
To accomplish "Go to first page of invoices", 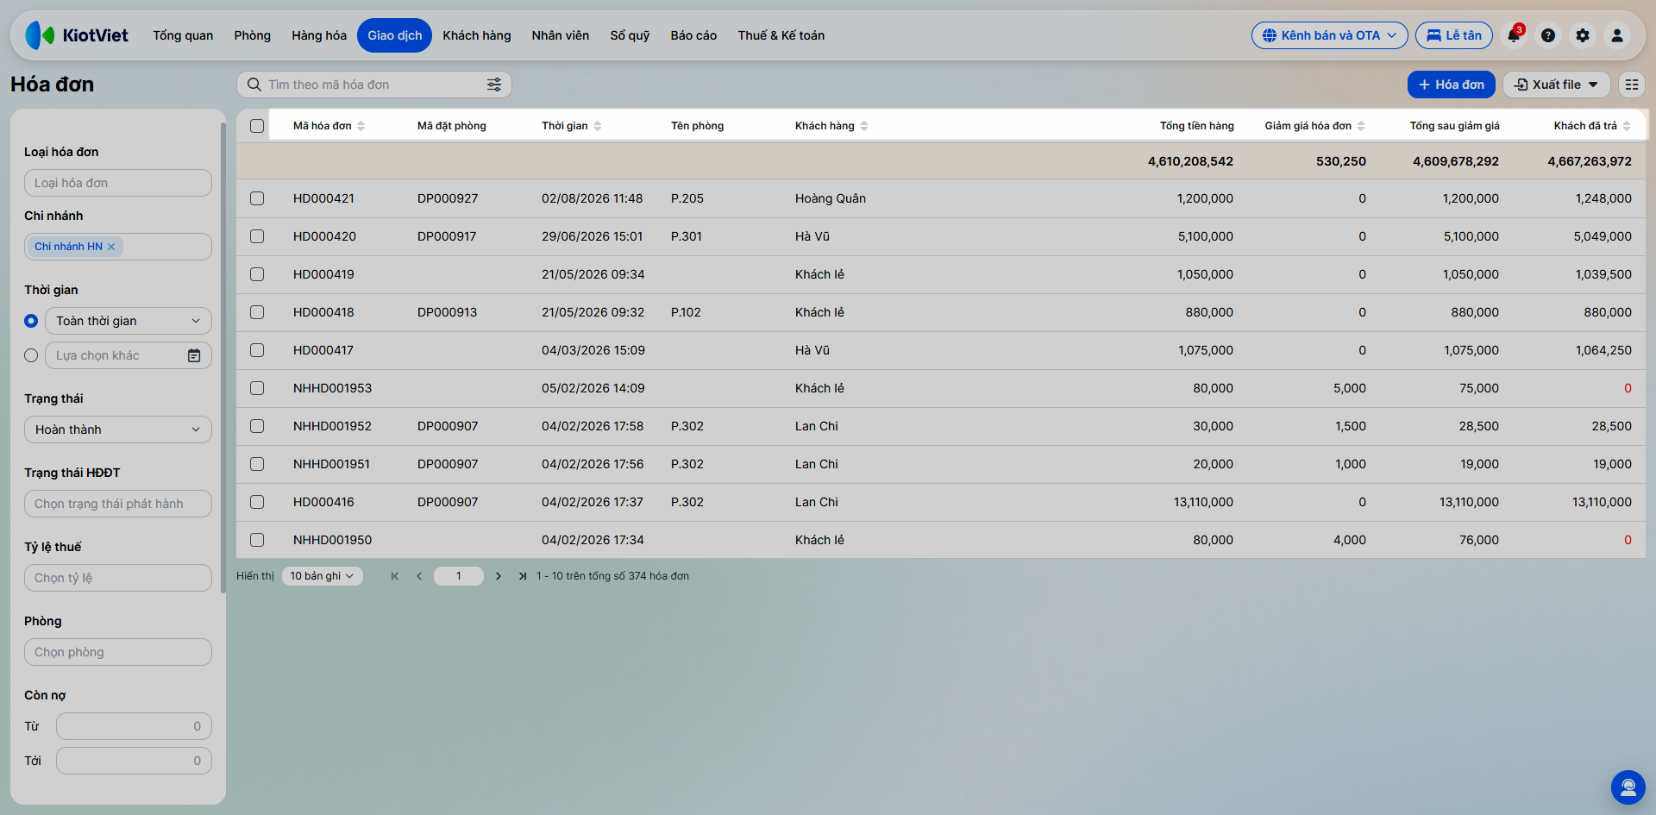I will point(395,576).
